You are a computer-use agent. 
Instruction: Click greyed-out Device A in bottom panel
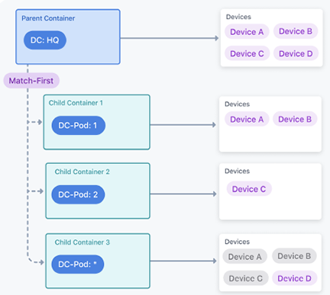[244, 257]
